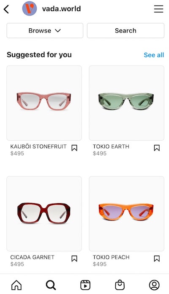
Task: Open the hamburger menu
Action: tap(158, 9)
